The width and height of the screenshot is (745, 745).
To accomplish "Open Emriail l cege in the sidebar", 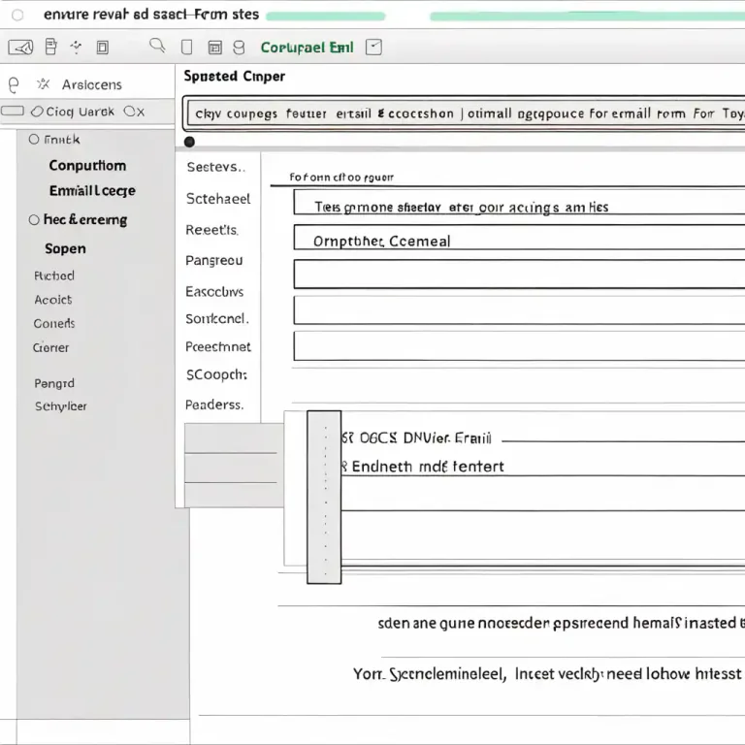I will pos(92,191).
